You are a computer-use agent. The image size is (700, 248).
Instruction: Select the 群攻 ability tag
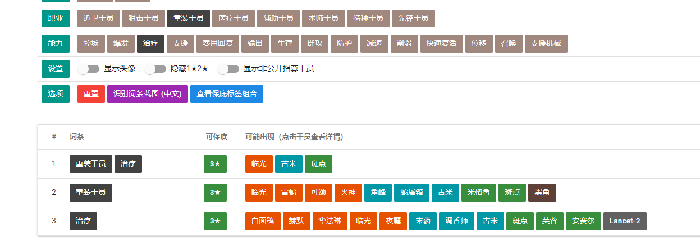[x=315, y=44]
